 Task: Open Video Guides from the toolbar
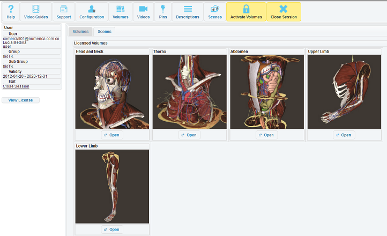(36, 12)
